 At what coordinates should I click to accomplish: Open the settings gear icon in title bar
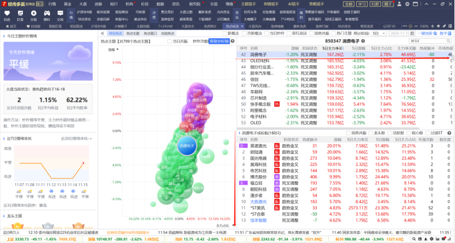(x=407, y=4)
